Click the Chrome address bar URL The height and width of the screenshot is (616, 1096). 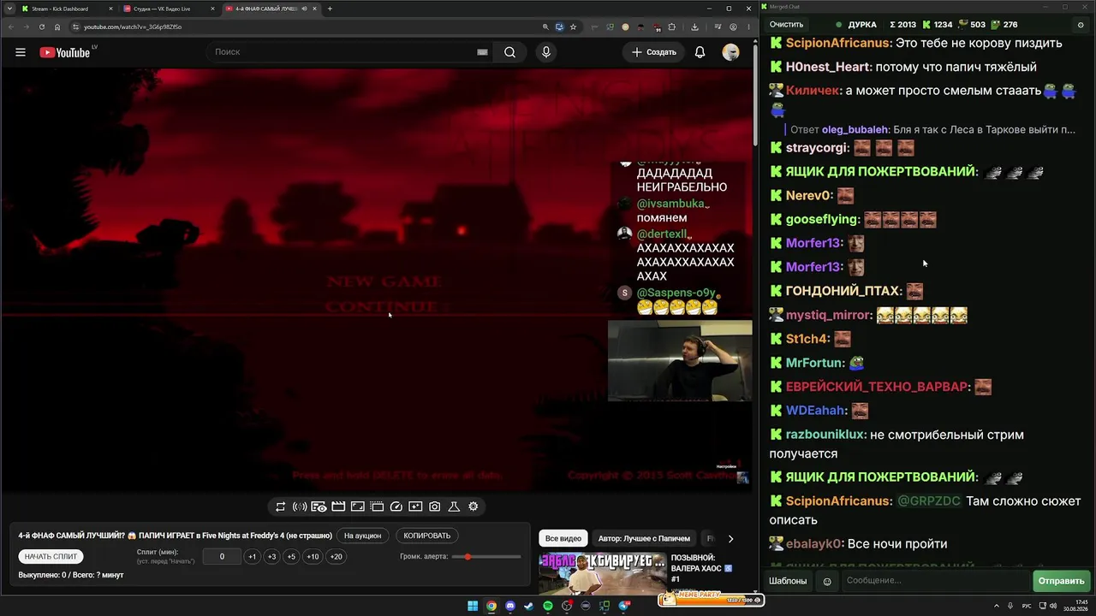click(133, 27)
